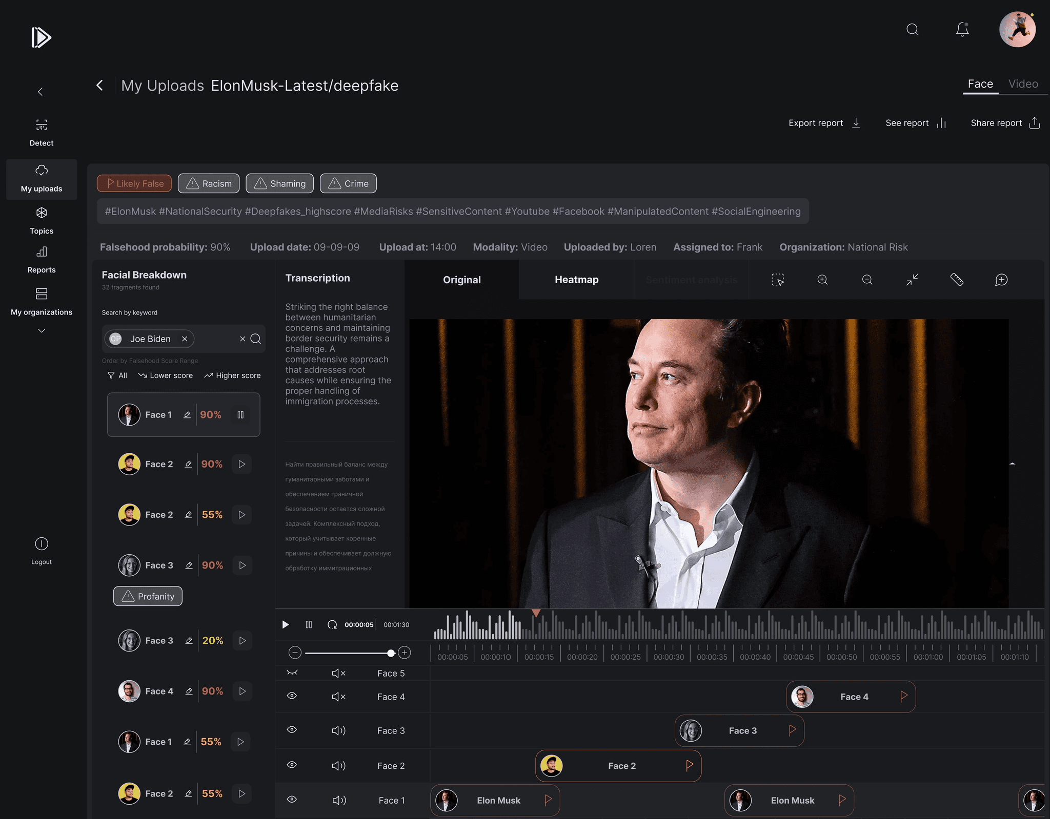Click the add comment bubble icon
The width and height of the screenshot is (1050, 819).
pyautogui.click(x=1001, y=280)
